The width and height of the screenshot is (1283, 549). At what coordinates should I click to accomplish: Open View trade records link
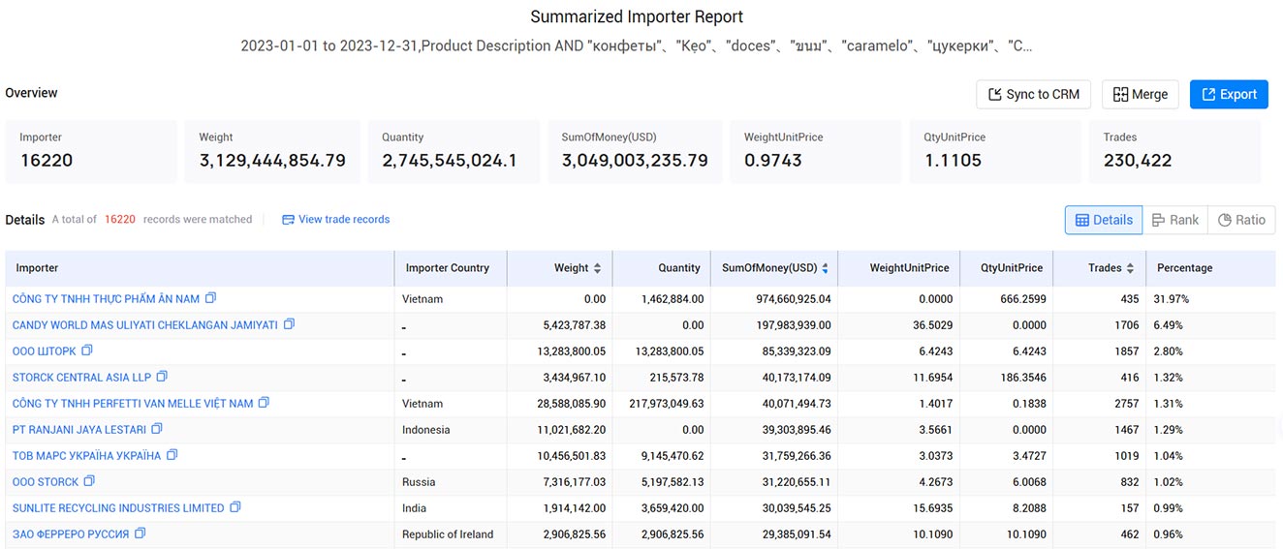[335, 220]
